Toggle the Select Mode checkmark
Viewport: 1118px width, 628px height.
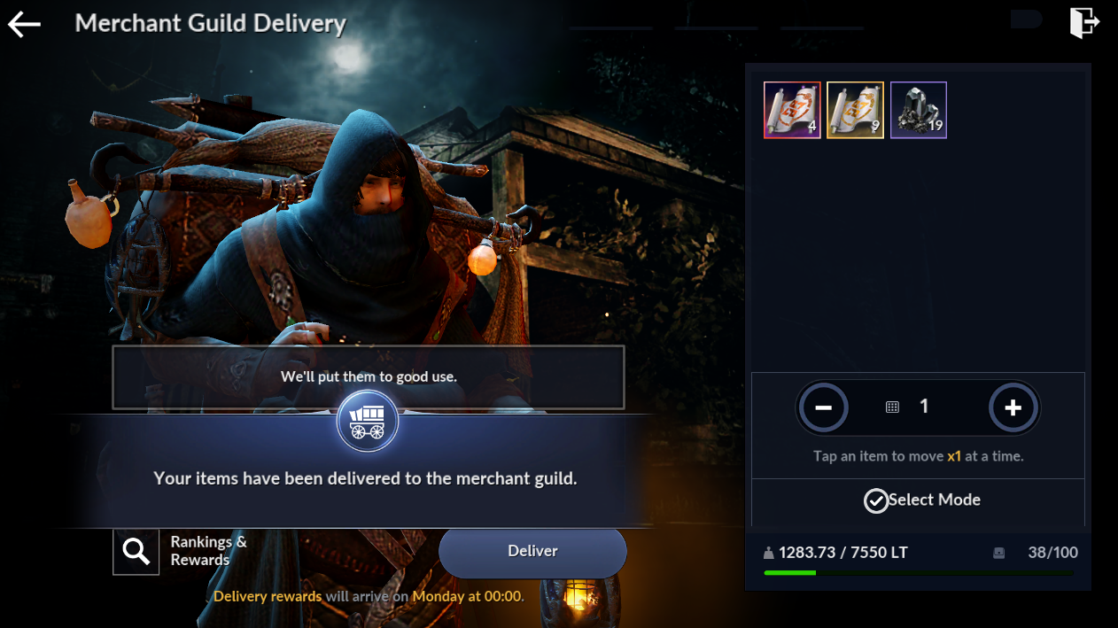pyautogui.click(x=875, y=500)
